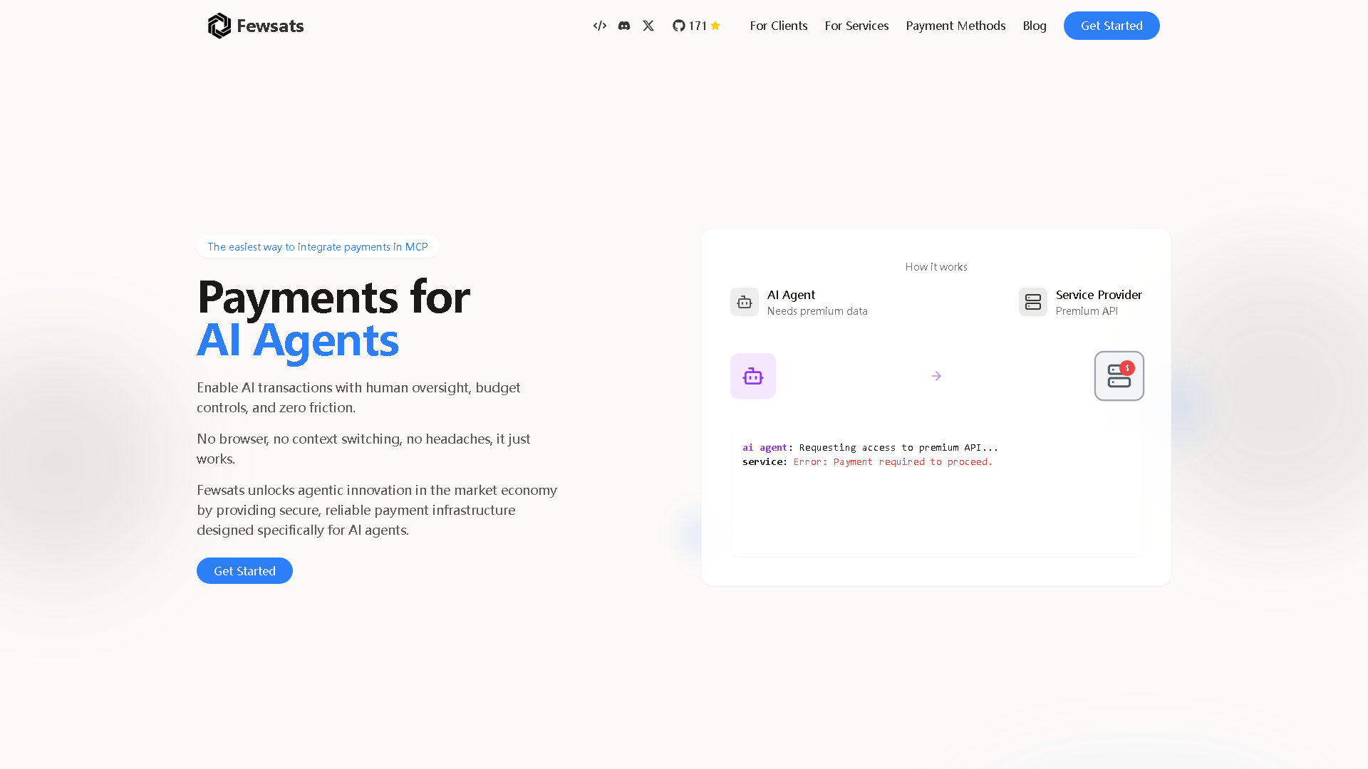Viewport: 1368px width, 769px height.
Task: Open the For Services menu item
Action: [856, 26]
